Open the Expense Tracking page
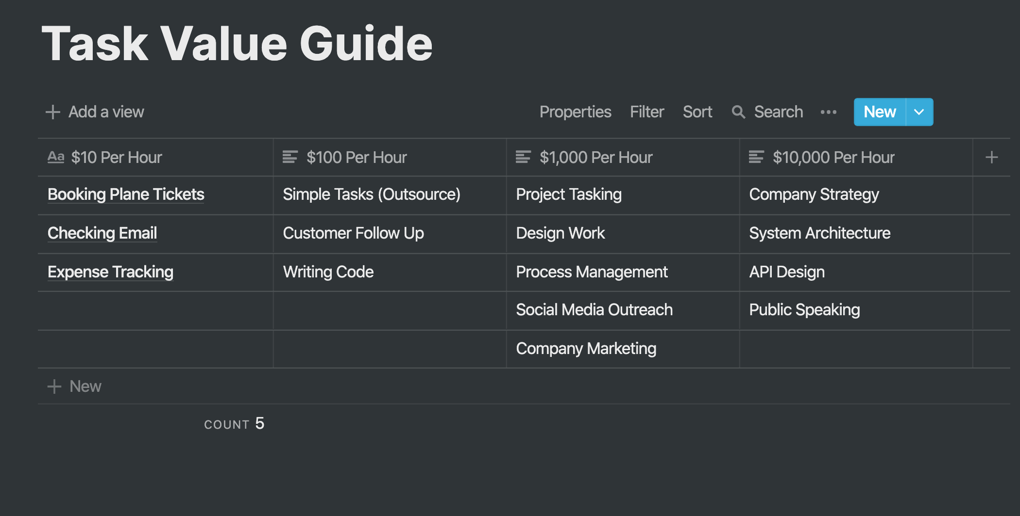1020x516 pixels. [110, 272]
